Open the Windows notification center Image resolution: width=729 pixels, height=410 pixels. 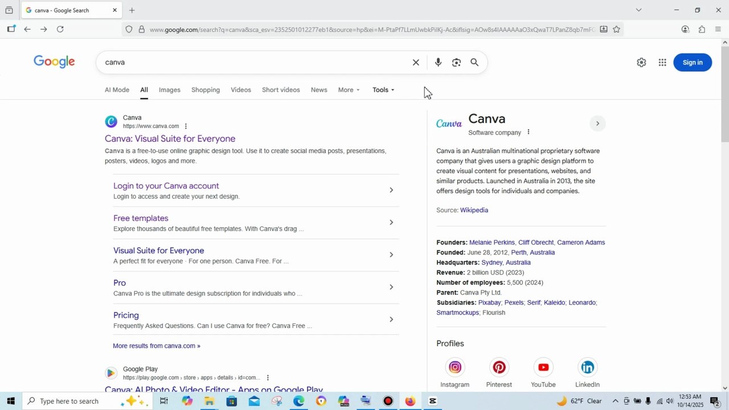(715, 401)
